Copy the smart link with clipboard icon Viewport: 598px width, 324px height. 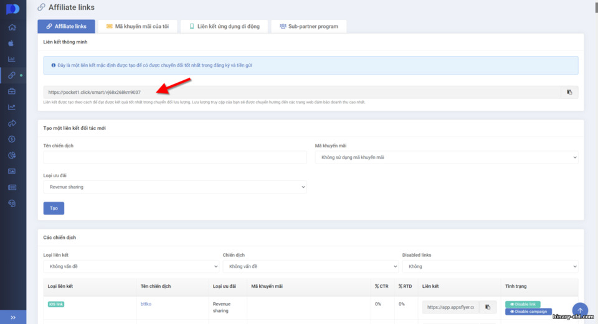point(569,92)
